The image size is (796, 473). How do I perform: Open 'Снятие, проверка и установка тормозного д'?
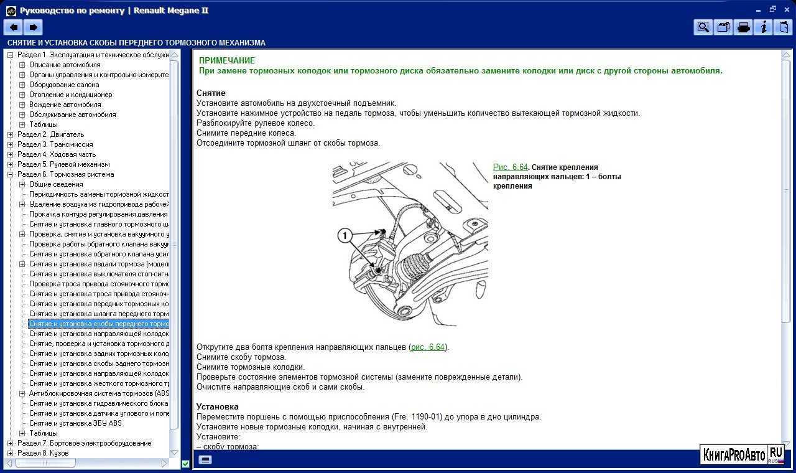(x=99, y=344)
